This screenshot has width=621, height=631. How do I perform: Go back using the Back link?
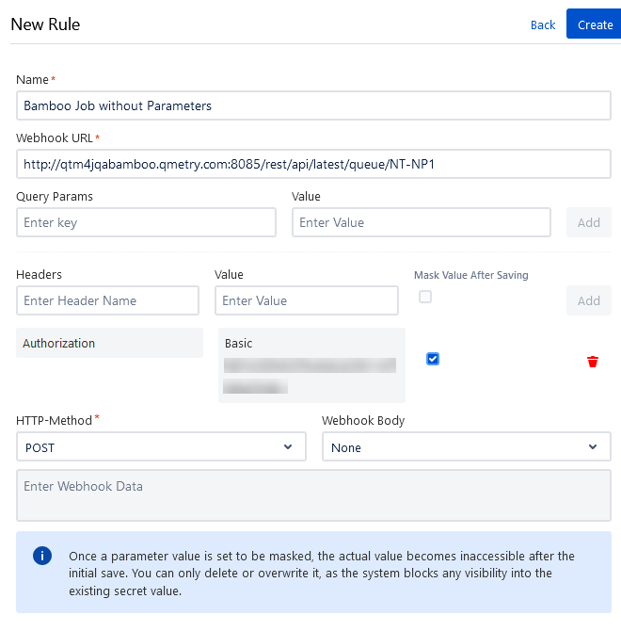pos(543,24)
